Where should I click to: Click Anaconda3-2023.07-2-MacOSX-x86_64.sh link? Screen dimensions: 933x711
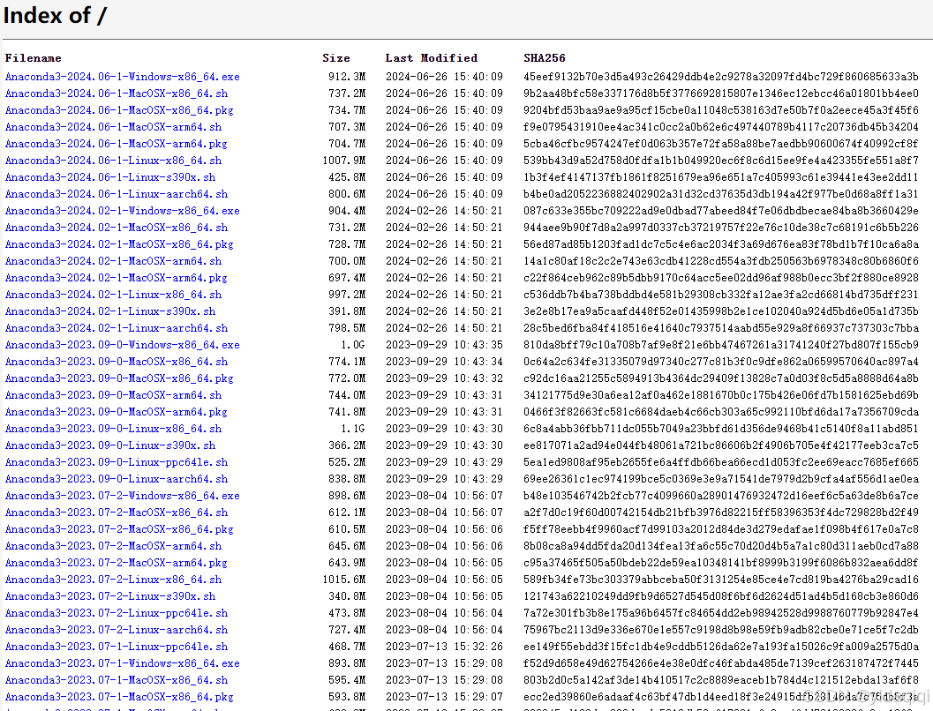(x=116, y=513)
